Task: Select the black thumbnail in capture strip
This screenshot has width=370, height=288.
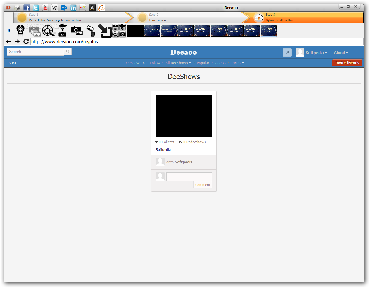Action: [x=136, y=31]
